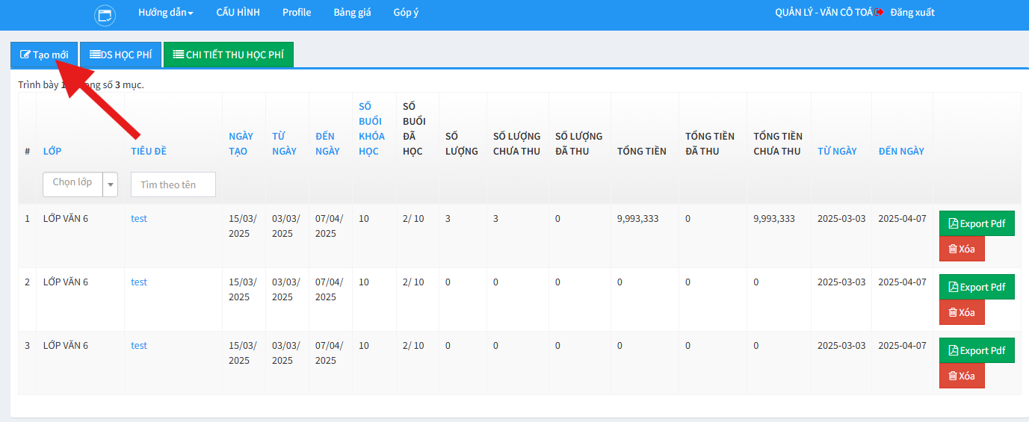Screen dimensions: 1029x422
Task: Open the Hướng dẫn dropdown menu
Action: (166, 13)
